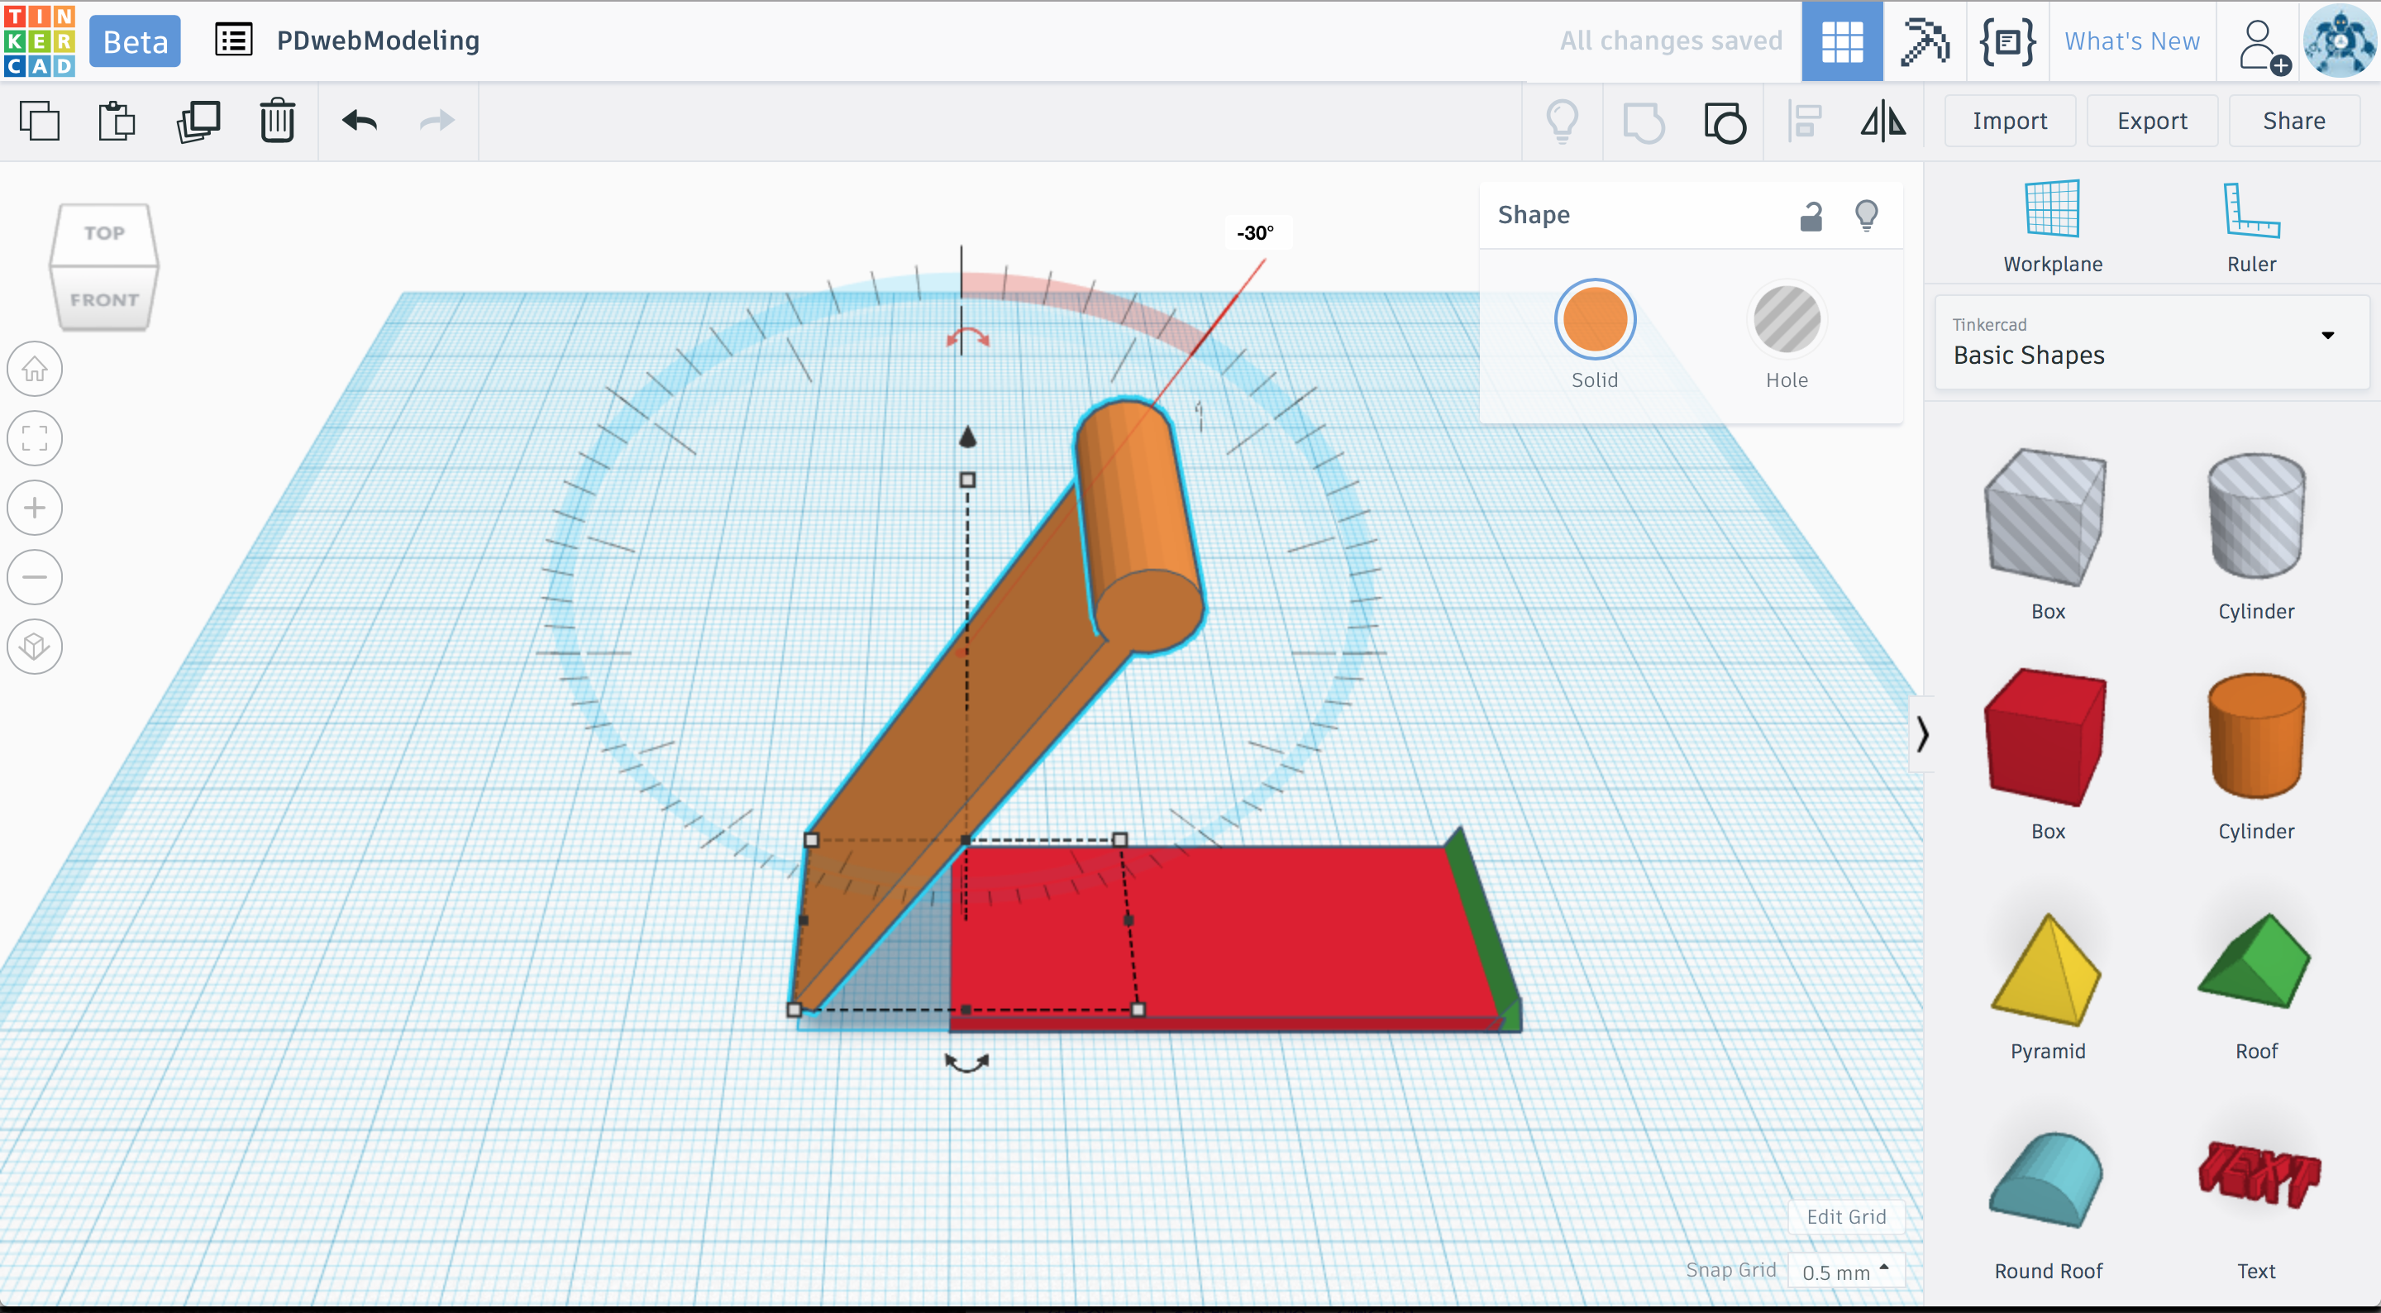Open the Snap Grid 0.5 mm dropdown

click(x=1845, y=1272)
